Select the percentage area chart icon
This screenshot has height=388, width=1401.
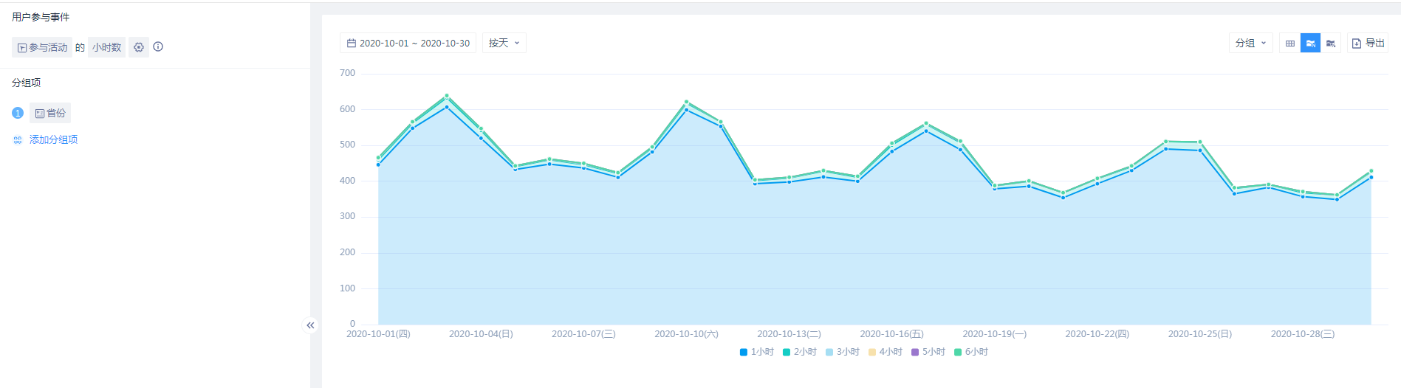pyautogui.click(x=1331, y=44)
